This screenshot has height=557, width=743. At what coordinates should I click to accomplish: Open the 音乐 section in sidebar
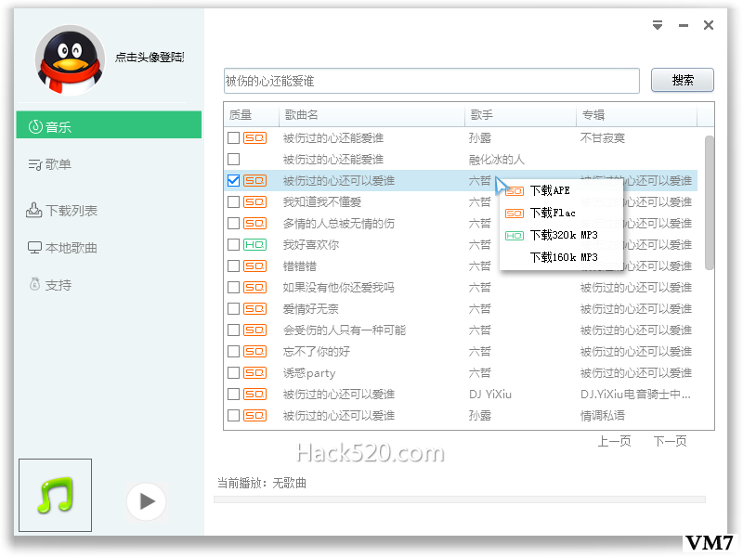pos(108,126)
